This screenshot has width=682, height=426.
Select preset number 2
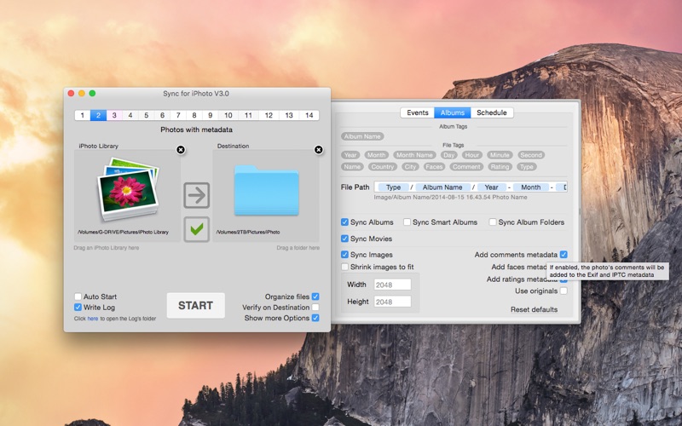(x=98, y=115)
